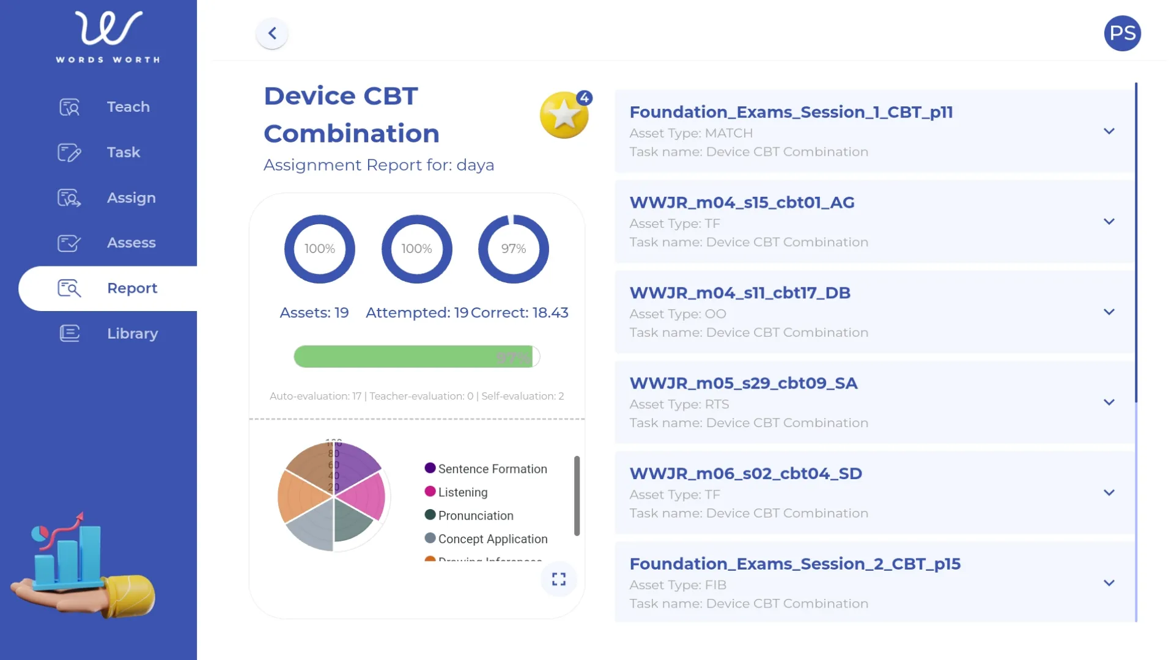
Task: Expand Foundation_Exams_Session_2_CBT_p15 chevron
Action: (x=1109, y=584)
